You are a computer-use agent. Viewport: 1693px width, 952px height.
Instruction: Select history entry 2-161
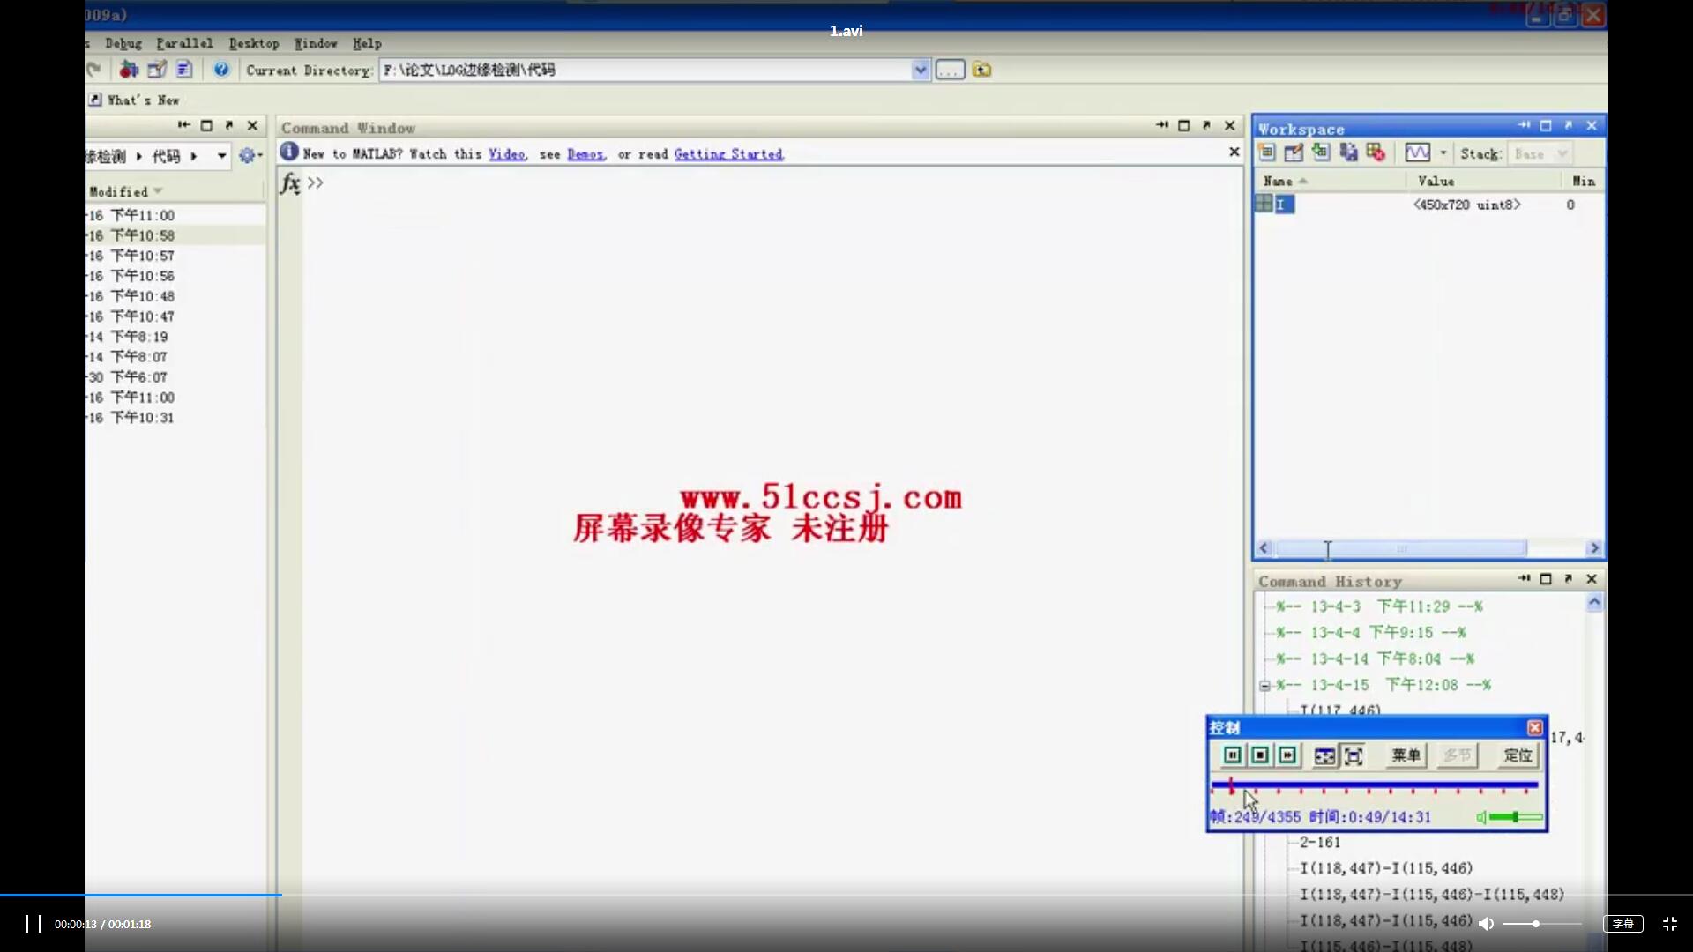[x=1320, y=843]
